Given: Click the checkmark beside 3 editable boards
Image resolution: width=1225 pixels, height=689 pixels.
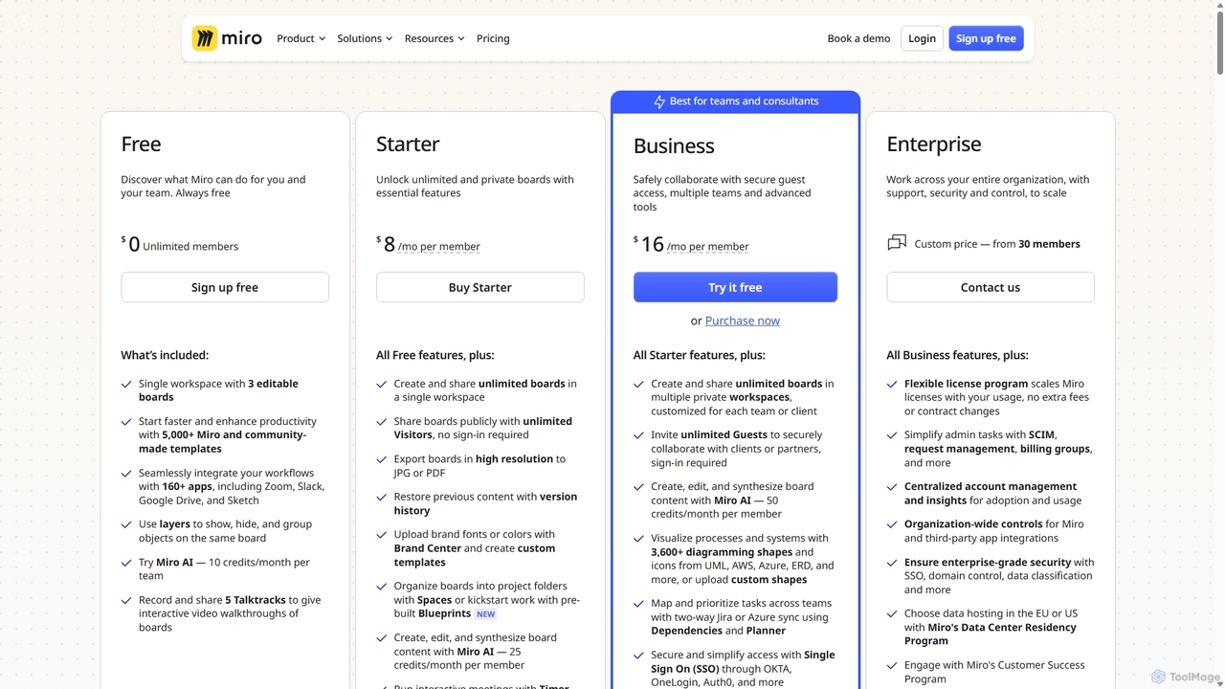Looking at the screenshot, I should coord(126,384).
